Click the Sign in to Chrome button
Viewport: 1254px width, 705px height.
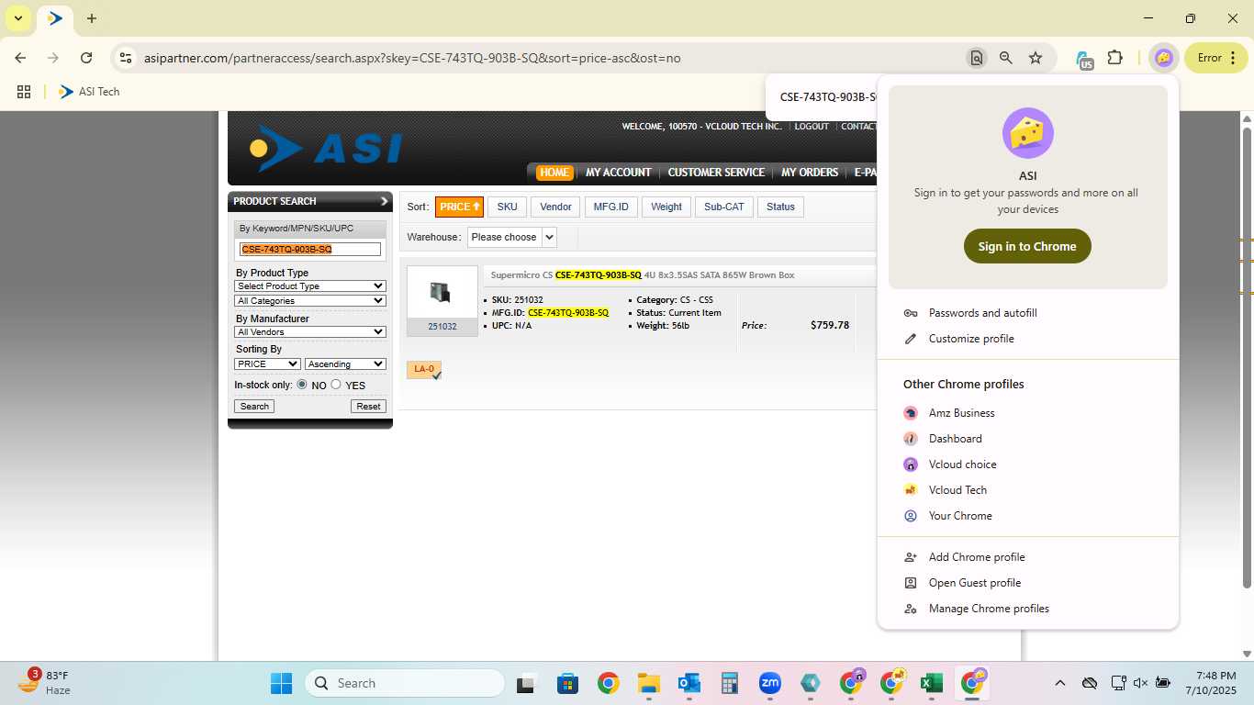1027,246
